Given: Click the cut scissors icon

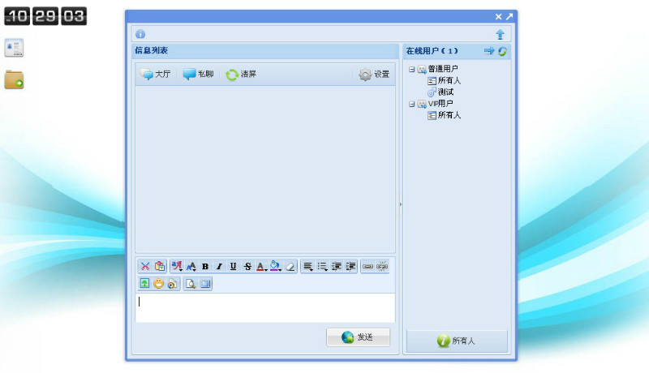Looking at the screenshot, I should click(144, 266).
